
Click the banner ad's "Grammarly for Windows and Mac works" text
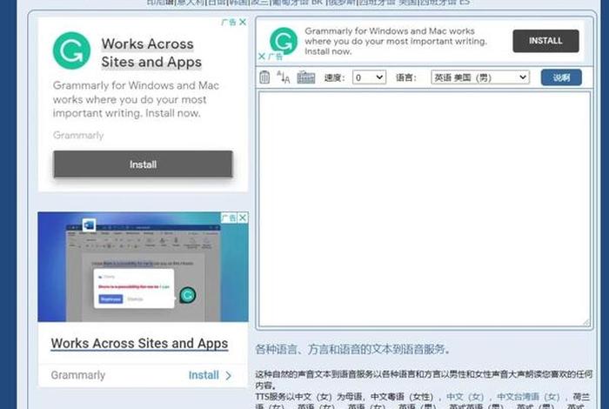point(390,31)
